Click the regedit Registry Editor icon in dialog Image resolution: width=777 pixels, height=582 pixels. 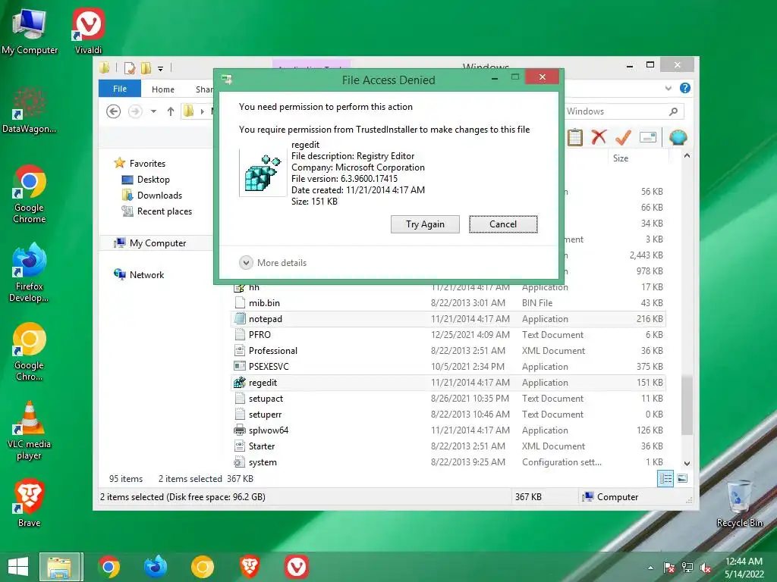tap(263, 173)
